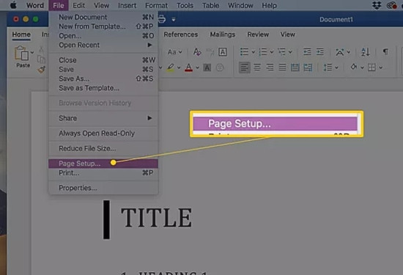Open the Change Case Aa dropdown
Image resolution: width=403 pixels, height=275 pixels.
[x=174, y=52]
